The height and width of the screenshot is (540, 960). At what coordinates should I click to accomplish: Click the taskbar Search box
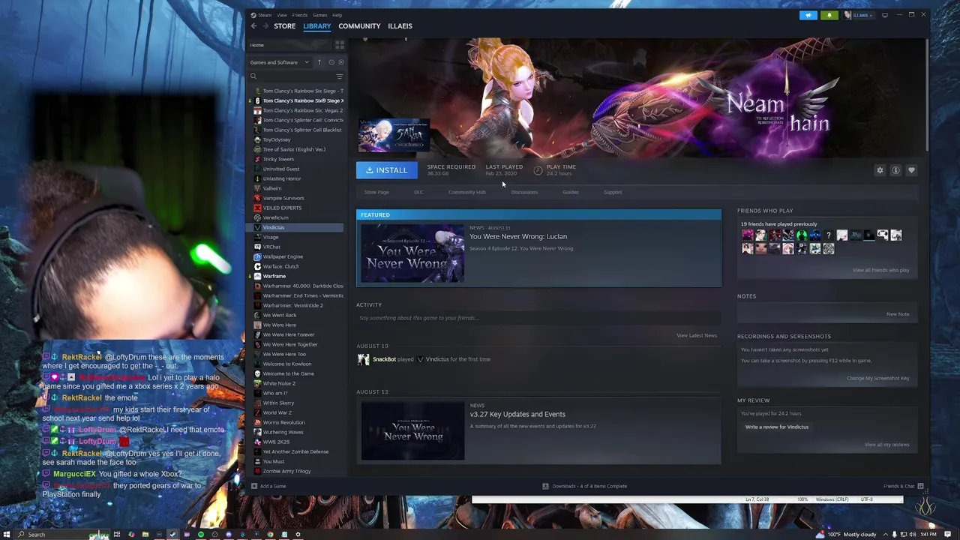point(60,535)
